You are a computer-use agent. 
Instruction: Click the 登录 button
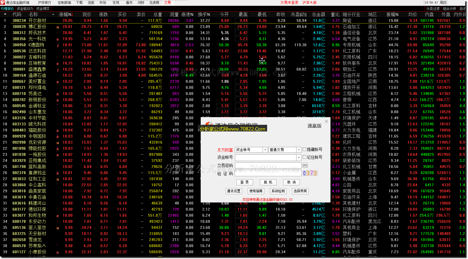coord(245,182)
